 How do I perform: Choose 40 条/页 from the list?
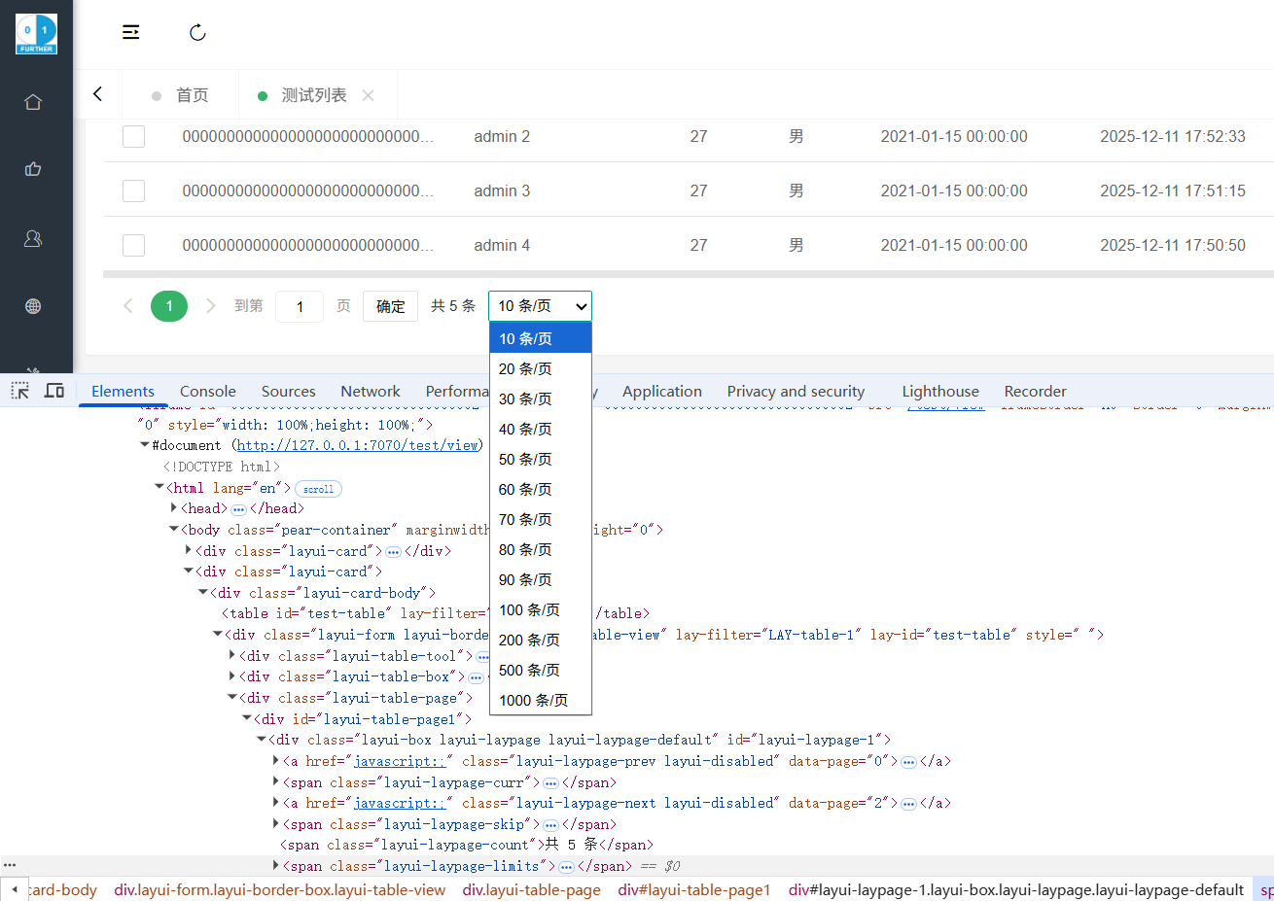point(540,429)
